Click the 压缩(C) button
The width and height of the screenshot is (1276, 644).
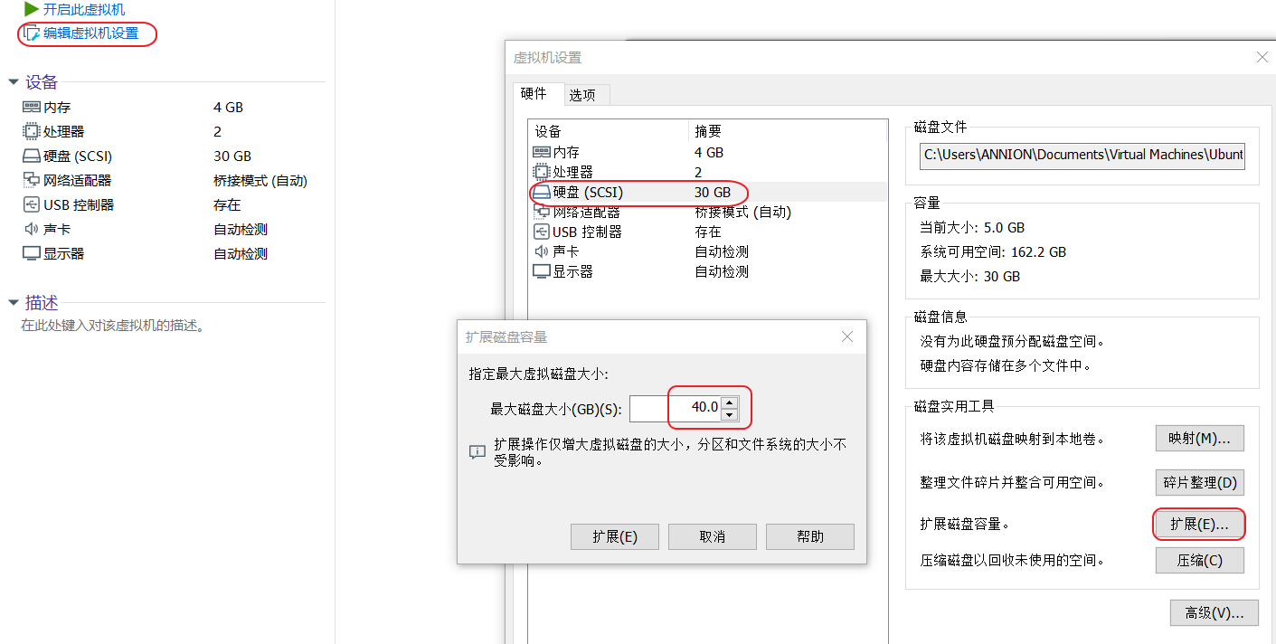pyautogui.click(x=1199, y=560)
